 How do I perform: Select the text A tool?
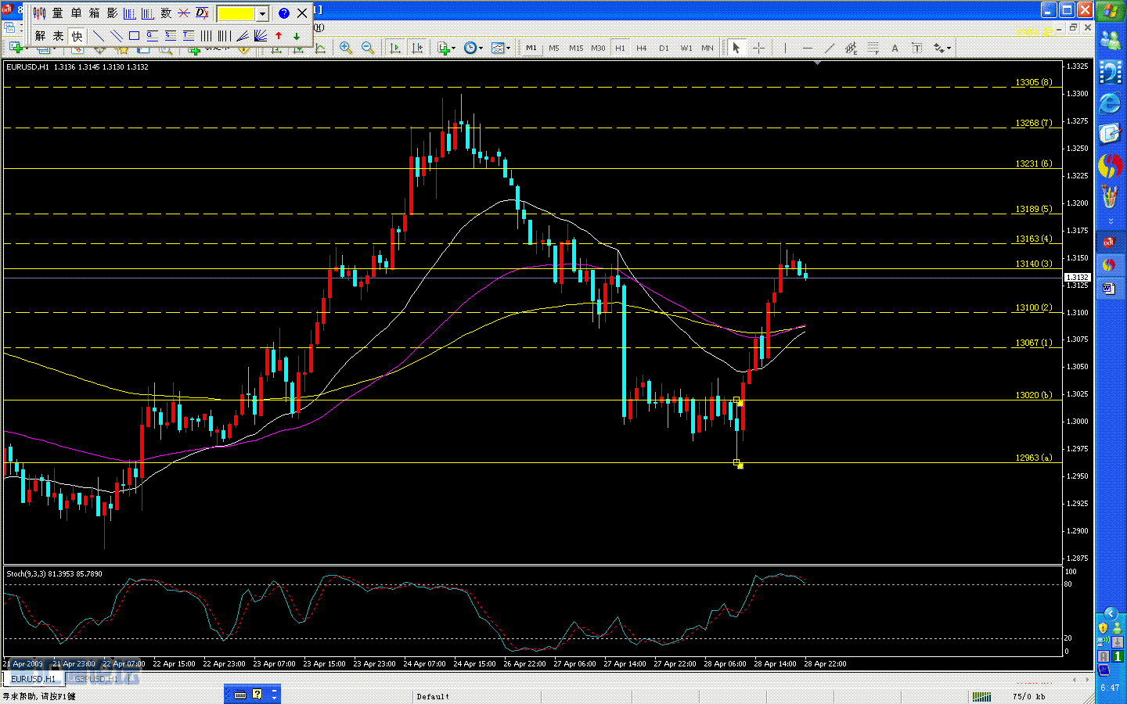[x=895, y=48]
